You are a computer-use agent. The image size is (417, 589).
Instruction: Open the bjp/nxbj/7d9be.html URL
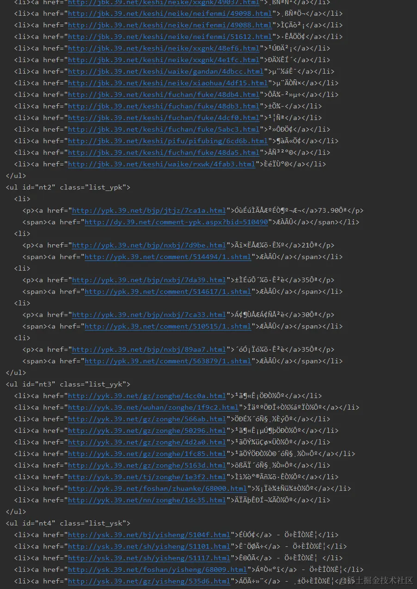pyautogui.click(x=149, y=245)
